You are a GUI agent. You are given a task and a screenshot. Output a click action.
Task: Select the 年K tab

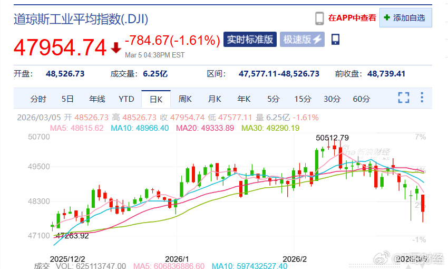point(244,99)
